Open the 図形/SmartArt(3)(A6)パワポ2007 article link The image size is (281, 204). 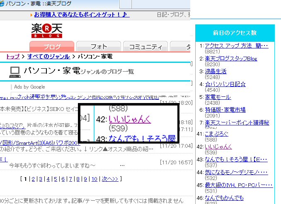coord(40,143)
